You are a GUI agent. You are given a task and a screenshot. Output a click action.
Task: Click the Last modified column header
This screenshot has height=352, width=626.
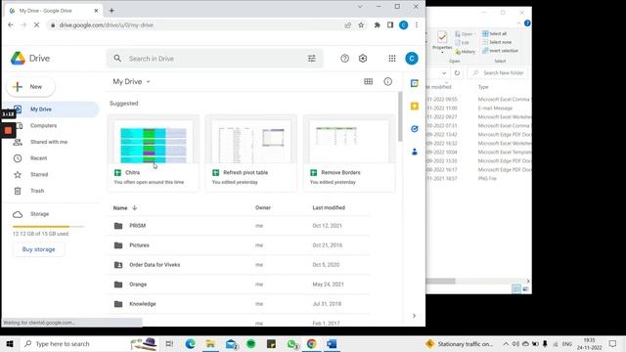point(329,208)
